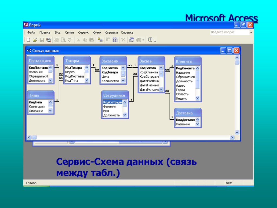
Task: Open a file with the folder icon
Action: pyautogui.click(x=35, y=40)
